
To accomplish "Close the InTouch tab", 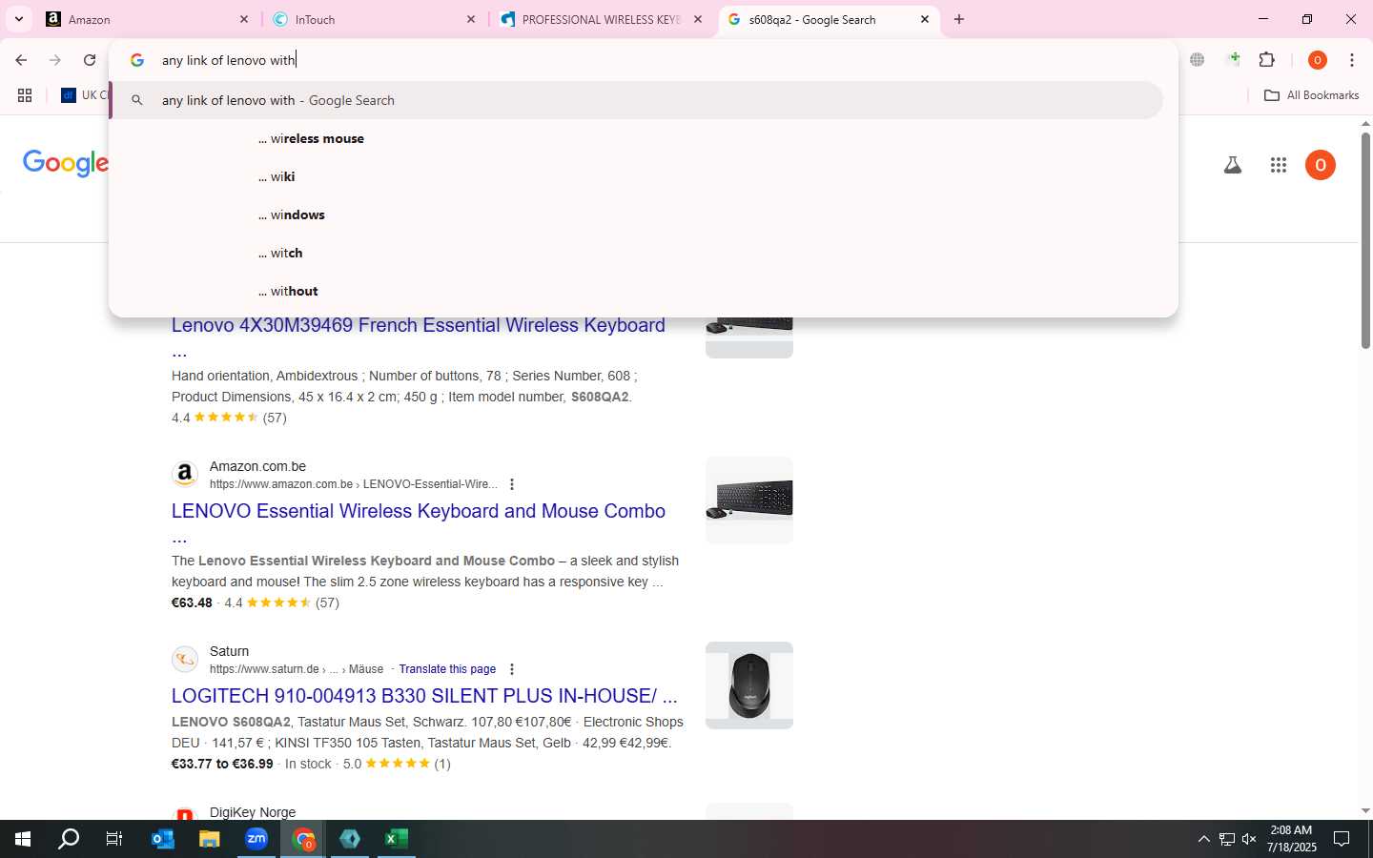I will (470, 19).
